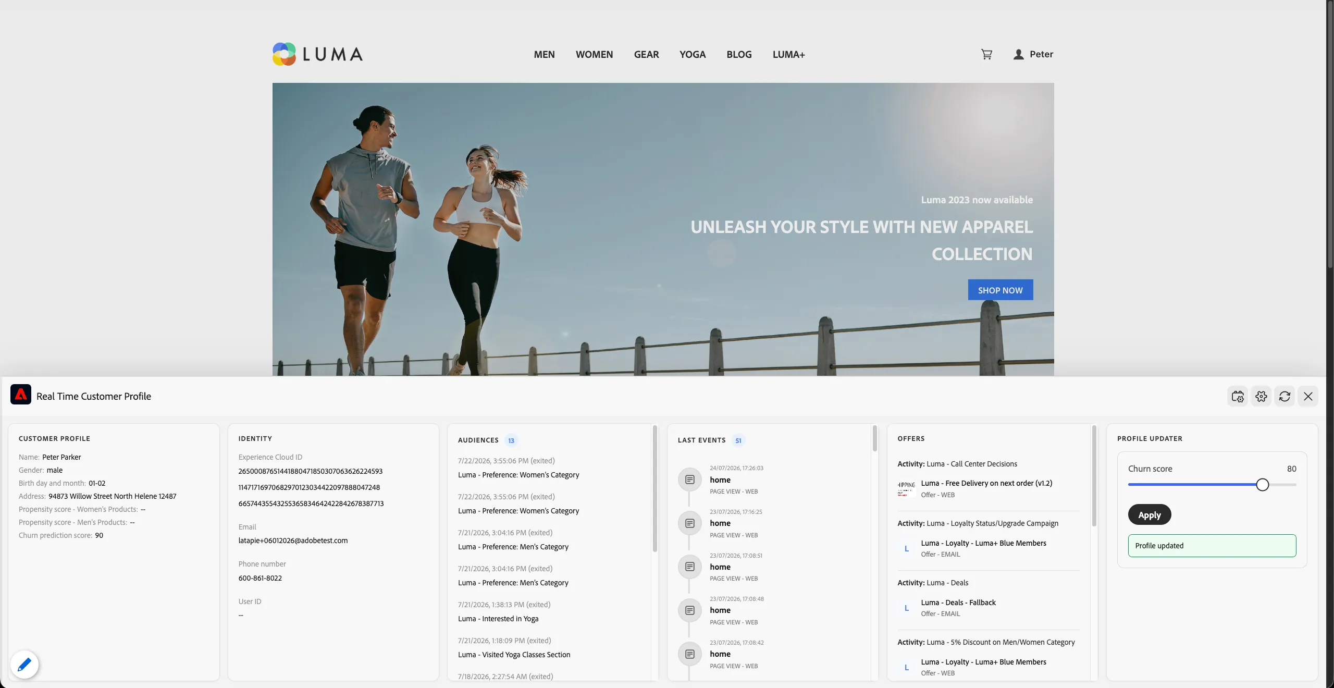This screenshot has width=1334, height=688.
Task: Open the YOGA menu
Action: [x=693, y=54]
